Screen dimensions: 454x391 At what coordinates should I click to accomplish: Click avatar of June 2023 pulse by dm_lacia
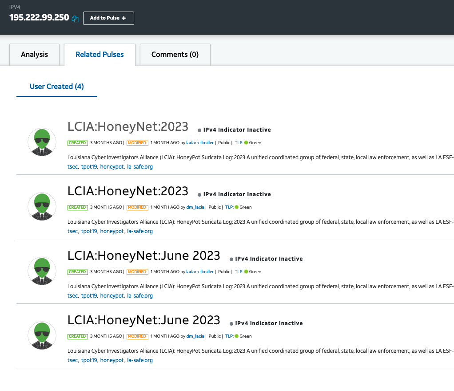(x=42, y=336)
